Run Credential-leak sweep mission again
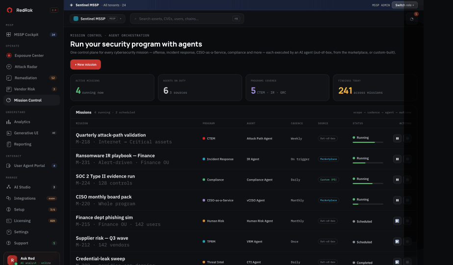 [397, 262]
